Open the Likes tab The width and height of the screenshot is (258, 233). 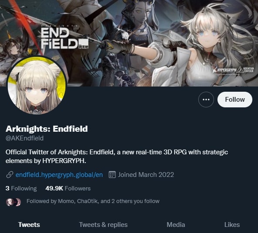[232, 225]
